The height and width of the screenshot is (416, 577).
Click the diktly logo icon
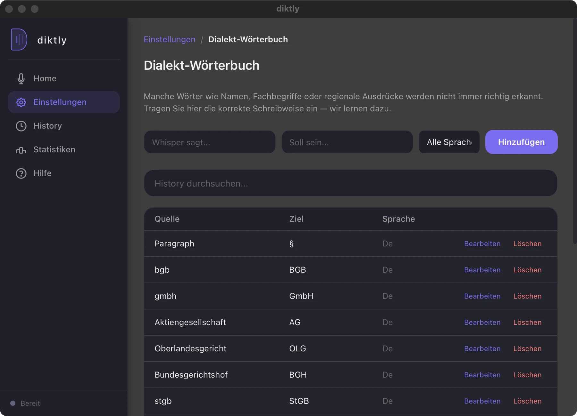(x=19, y=39)
